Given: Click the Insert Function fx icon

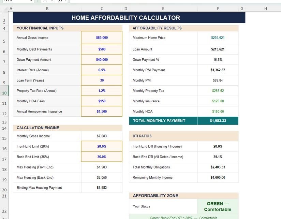Looking at the screenshot, I should [x=60, y=1].
